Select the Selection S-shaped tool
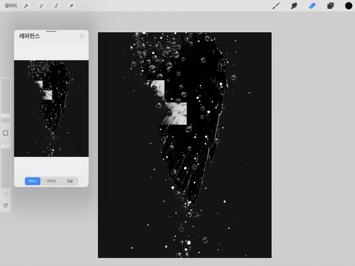355x266 pixels. tap(56, 6)
